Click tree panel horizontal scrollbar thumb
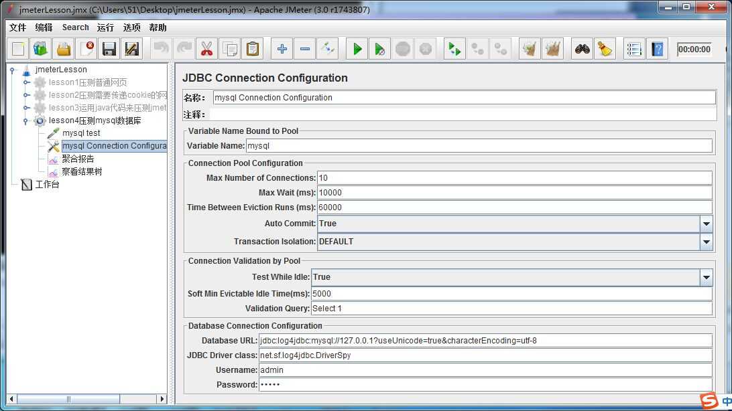Viewport: 732px width, 411px height. 68,399
